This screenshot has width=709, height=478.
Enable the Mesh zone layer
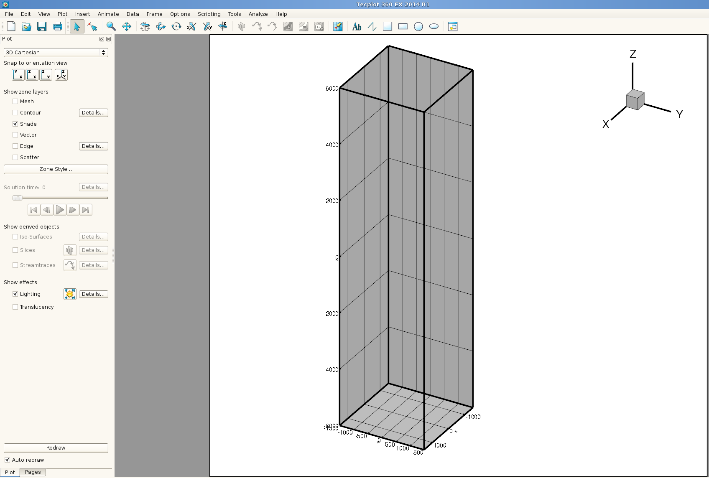point(15,102)
